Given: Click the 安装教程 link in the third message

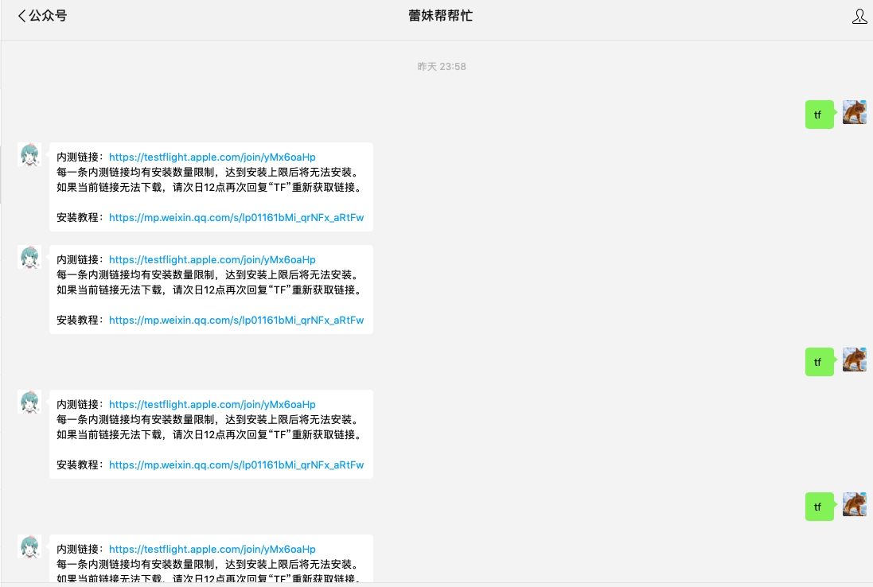Looking at the screenshot, I should click(x=236, y=465).
